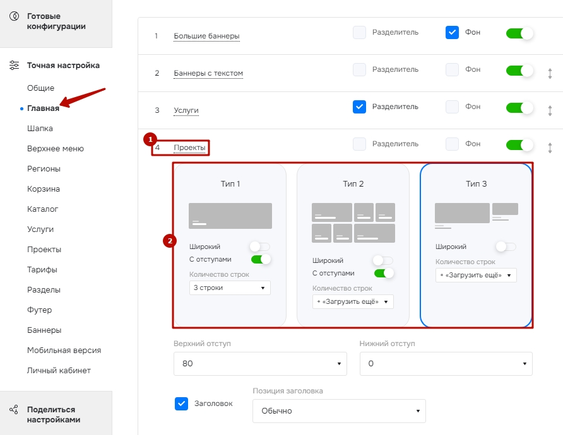This screenshot has height=435, width=563.
Task: Open Мобильная версия section in sidebar
Action: click(x=64, y=351)
